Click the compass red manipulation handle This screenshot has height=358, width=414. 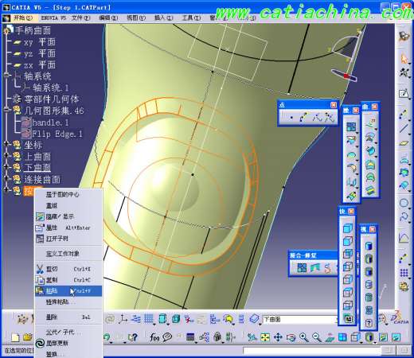click(346, 76)
